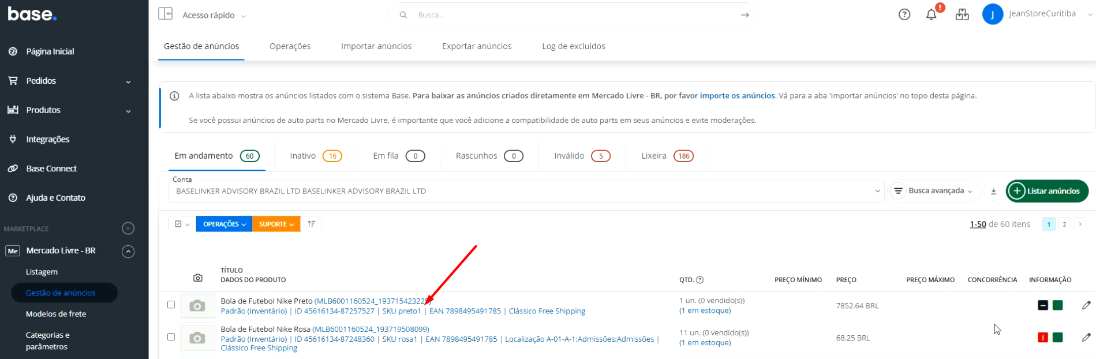
Task: Click the red warning icon for Nike Rosa
Action: tap(1042, 338)
